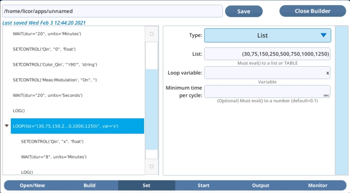Select SETCONTROL Color_Qin r90 step

[55, 64]
